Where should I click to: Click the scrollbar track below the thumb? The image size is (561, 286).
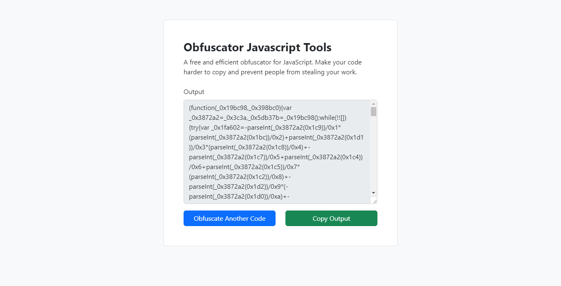373,152
